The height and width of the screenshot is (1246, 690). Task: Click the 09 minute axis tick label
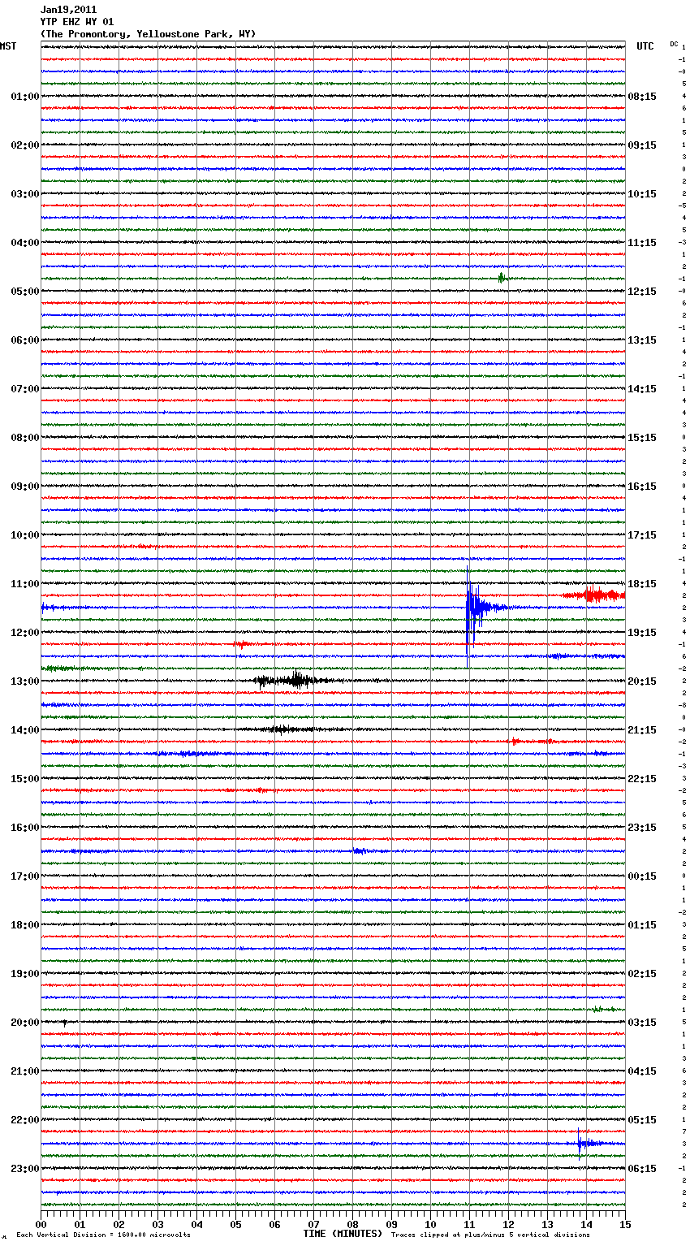(391, 1224)
